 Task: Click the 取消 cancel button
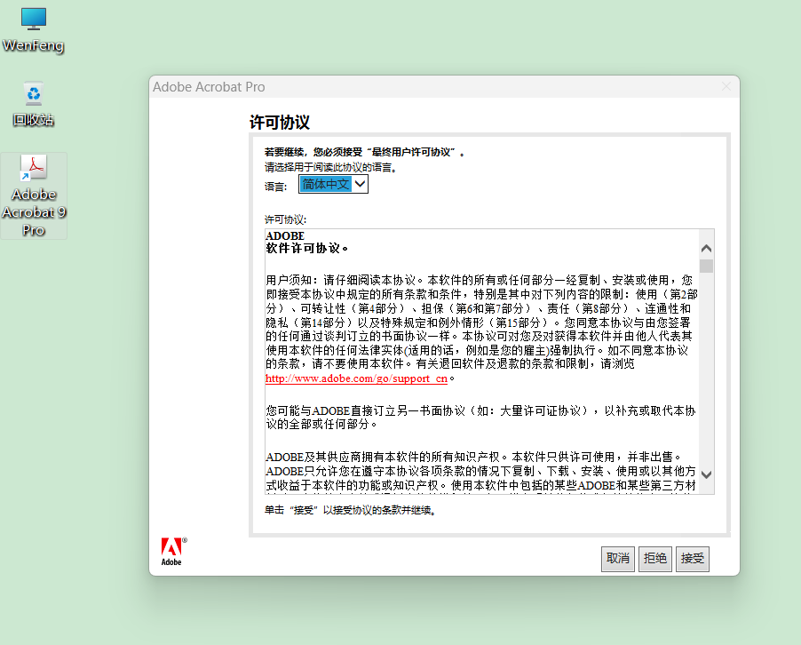617,558
